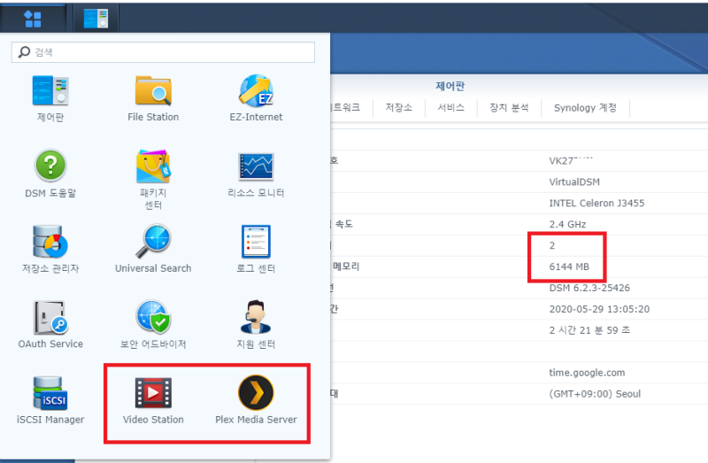Launch Plex Media Server
The image size is (708, 463).
(256, 401)
